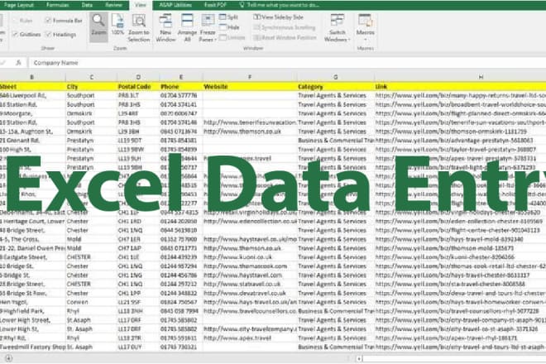This screenshot has width=546, height=364.
Task: Switch to the Page Layout tab
Action: click(x=19, y=5)
